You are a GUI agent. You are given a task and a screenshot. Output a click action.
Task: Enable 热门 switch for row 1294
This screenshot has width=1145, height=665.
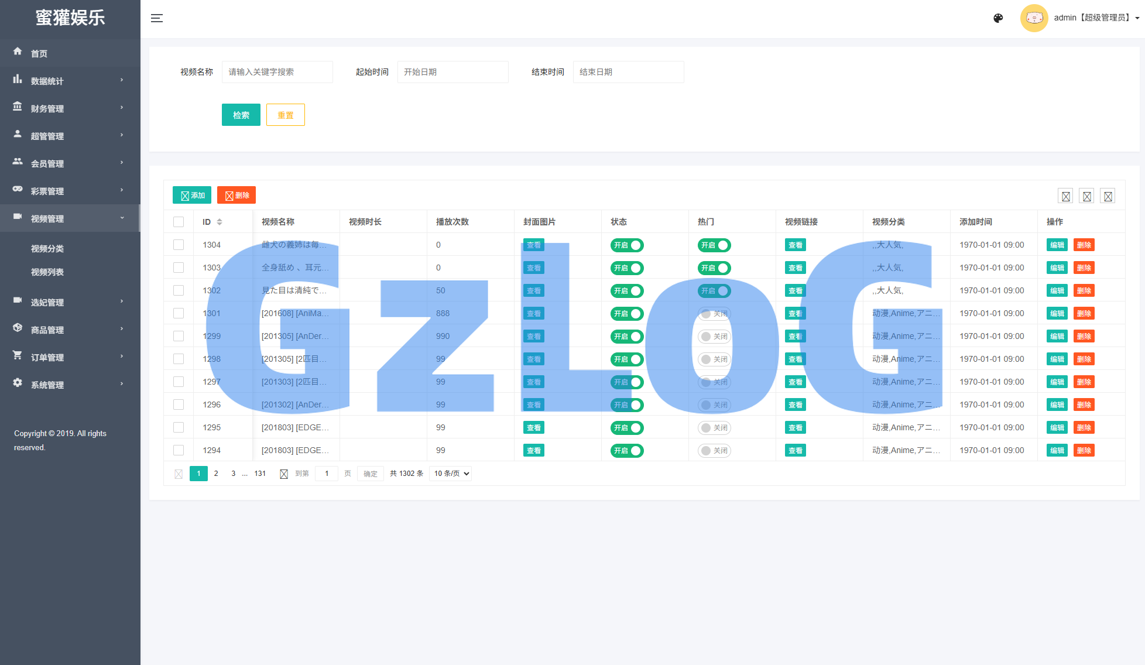(714, 451)
